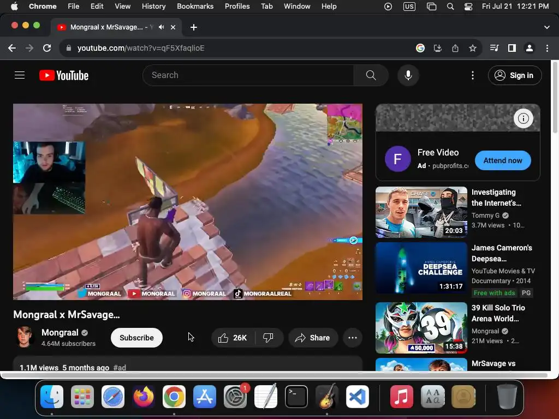
Task: Open Investigating the Internet's video thumbnail
Action: (421, 212)
